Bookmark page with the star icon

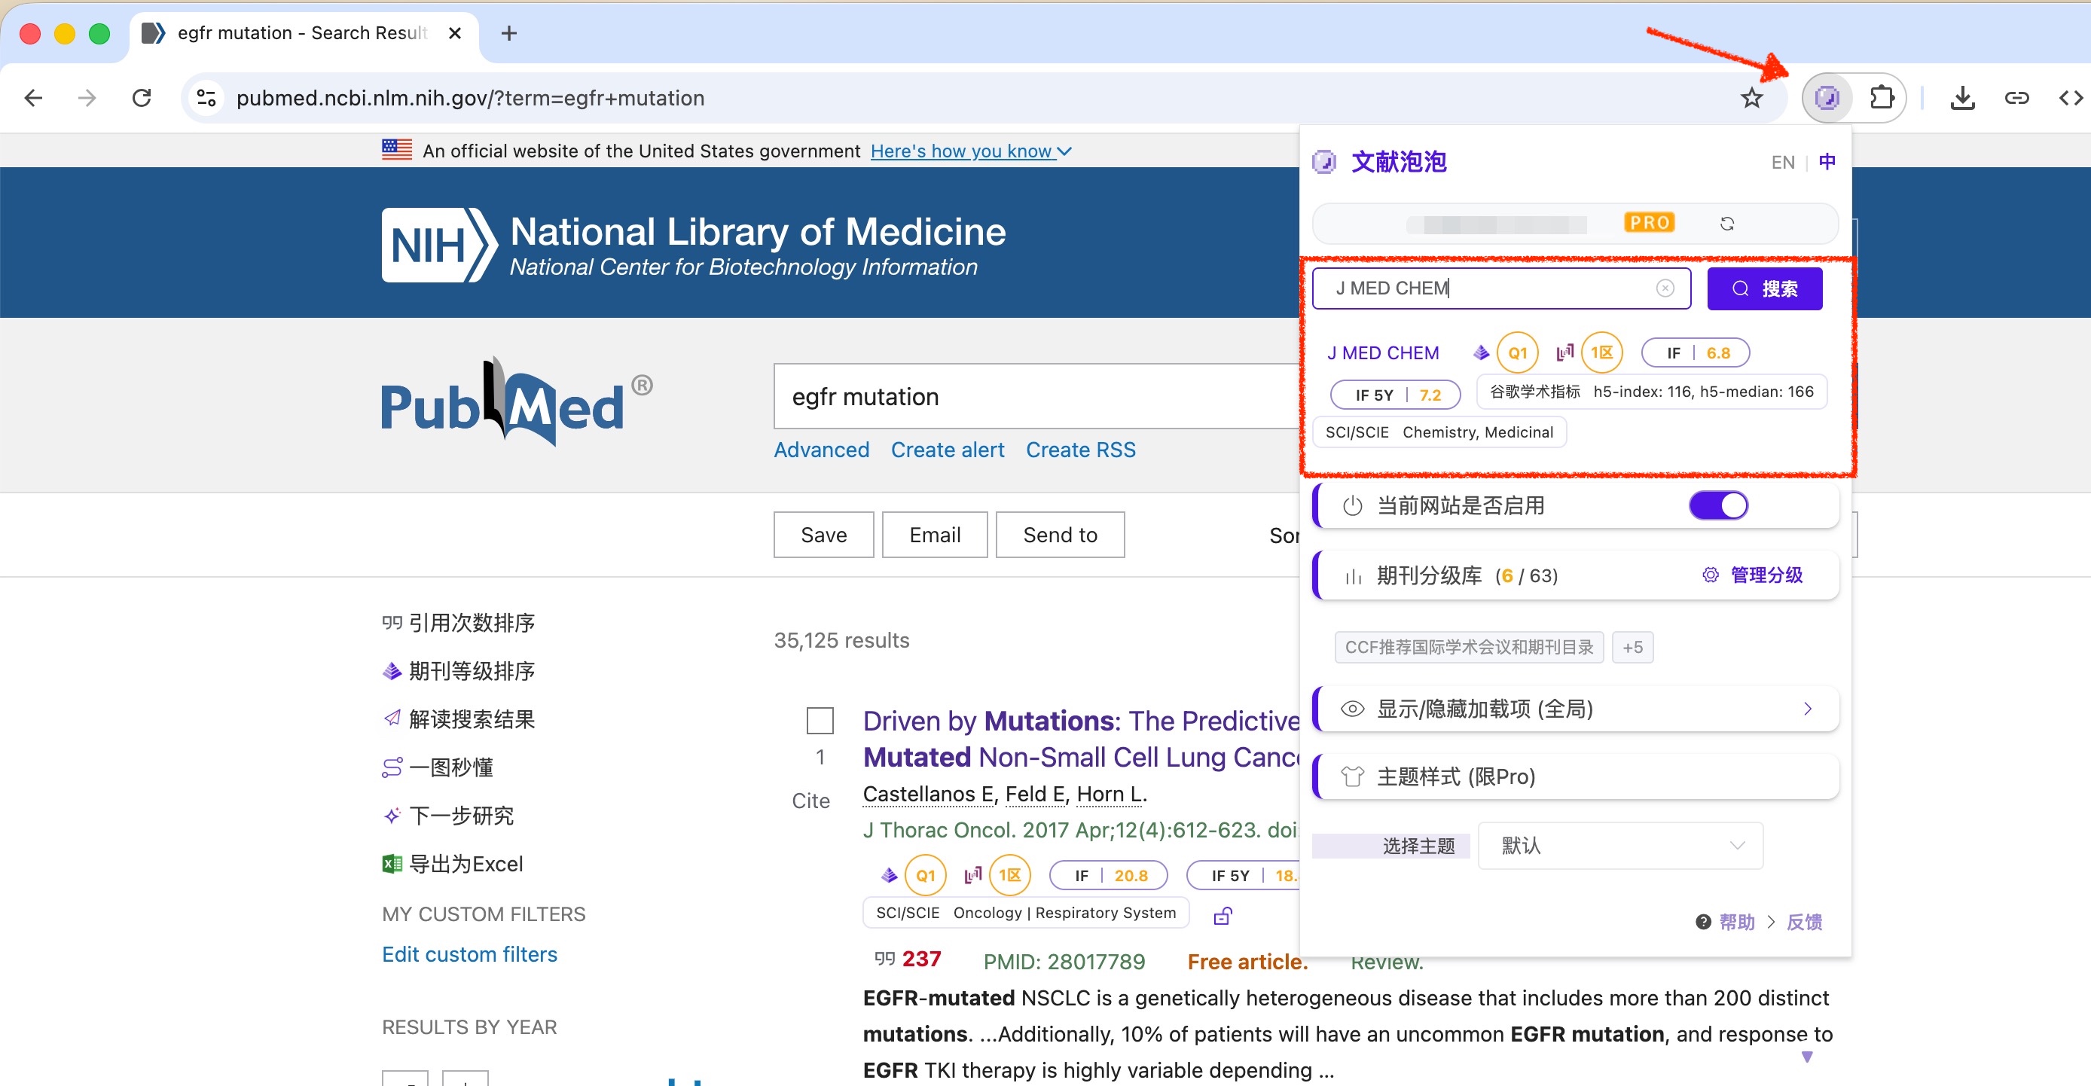point(1752,98)
